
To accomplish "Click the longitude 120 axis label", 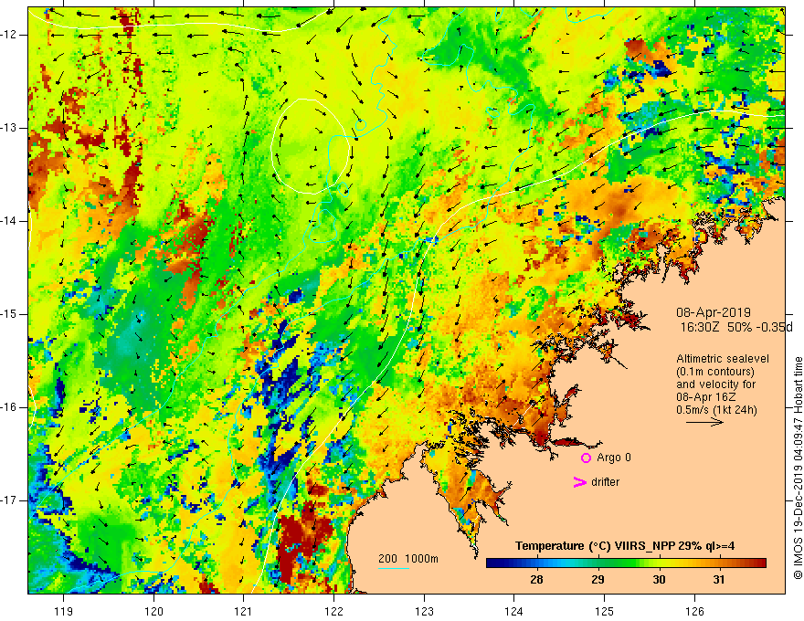I will tap(153, 611).
